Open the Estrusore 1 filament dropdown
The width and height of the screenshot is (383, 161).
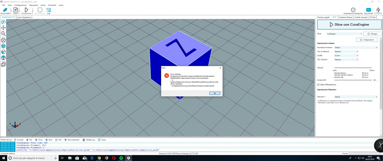(x=356, y=97)
